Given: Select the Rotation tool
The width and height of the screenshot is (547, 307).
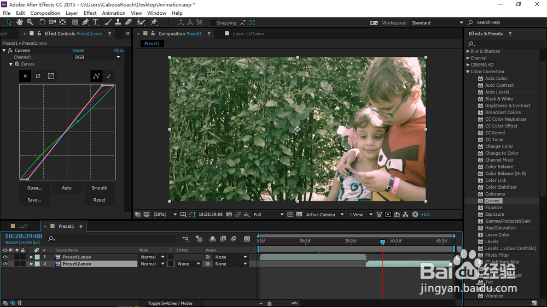Looking at the screenshot, I should 42,22.
